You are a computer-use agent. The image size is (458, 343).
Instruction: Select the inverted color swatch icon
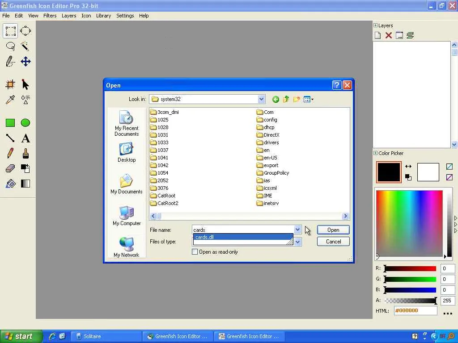pyautogui.click(x=450, y=177)
